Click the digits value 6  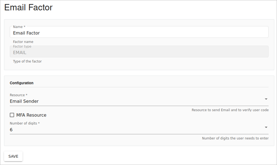pyautogui.click(x=11, y=130)
